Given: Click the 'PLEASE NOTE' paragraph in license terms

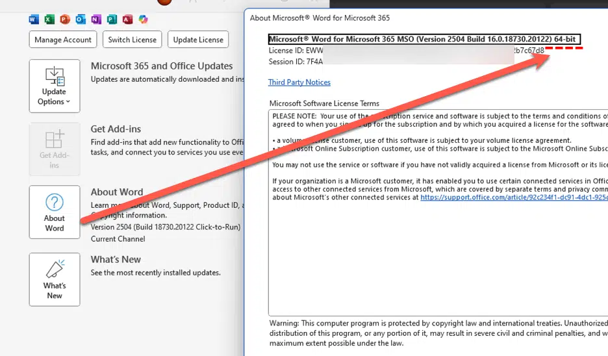Looking at the screenshot, I should [440, 120].
